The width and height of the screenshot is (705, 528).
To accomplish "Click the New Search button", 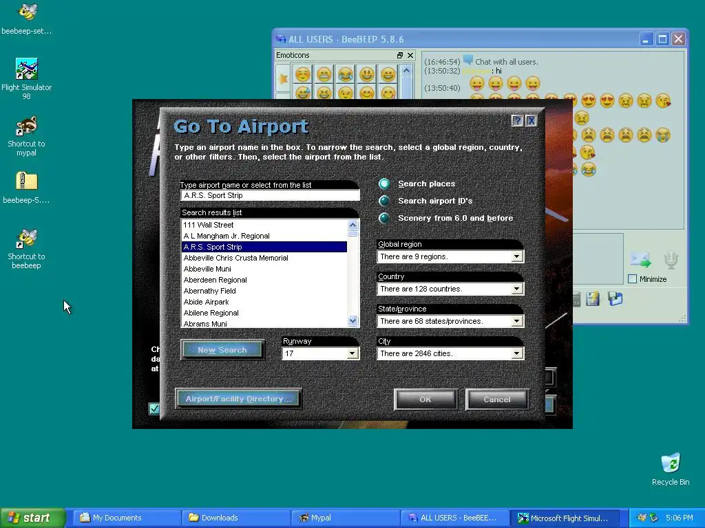I will tap(222, 350).
